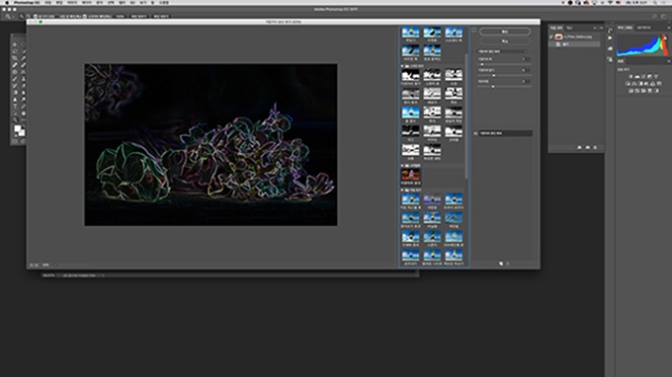Click Cancel button in Filter Gallery
This screenshot has height=377, width=672.
pos(505,41)
